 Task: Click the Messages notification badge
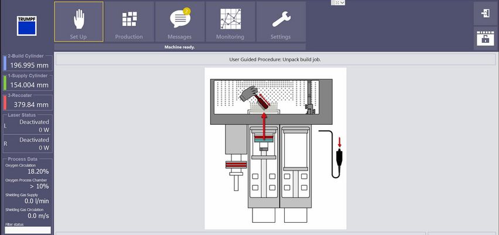[186, 11]
